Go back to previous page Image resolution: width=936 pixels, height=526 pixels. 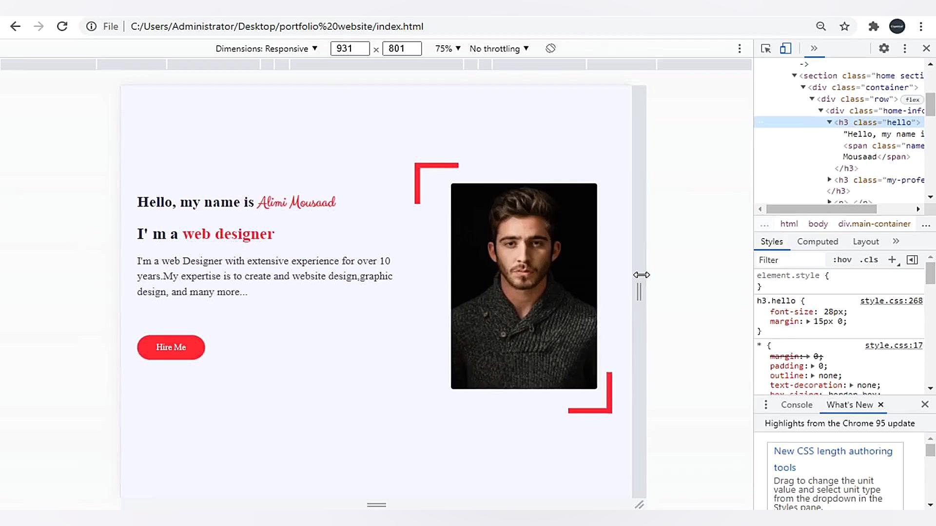16,26
